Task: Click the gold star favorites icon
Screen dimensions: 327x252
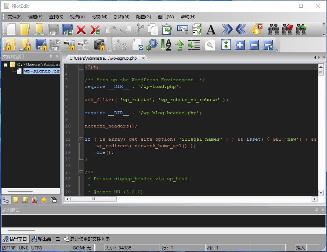Action: coord(44,200)
